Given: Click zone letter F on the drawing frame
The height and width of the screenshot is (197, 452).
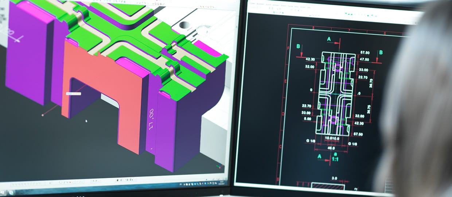Looking at the screenshot, I should 288,48.
